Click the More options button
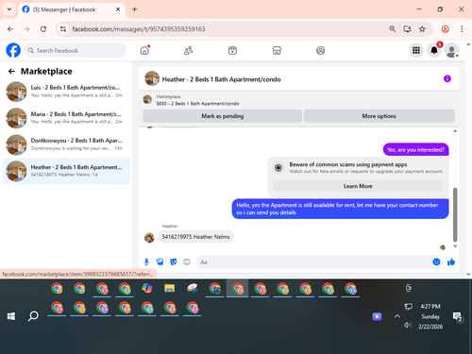 379,116
